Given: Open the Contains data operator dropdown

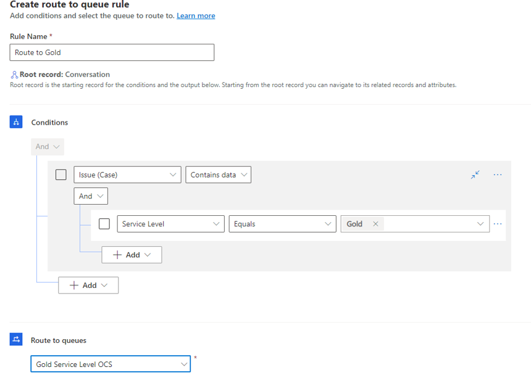Looking at the screenshot, I should click(x=219, y=175).
